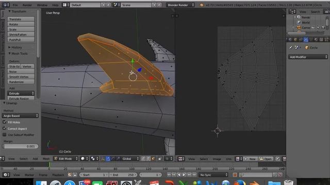This screenshot has height=185, width=330.
Task: Toggle the automatic keyframe record button
Action: (235, 175)
